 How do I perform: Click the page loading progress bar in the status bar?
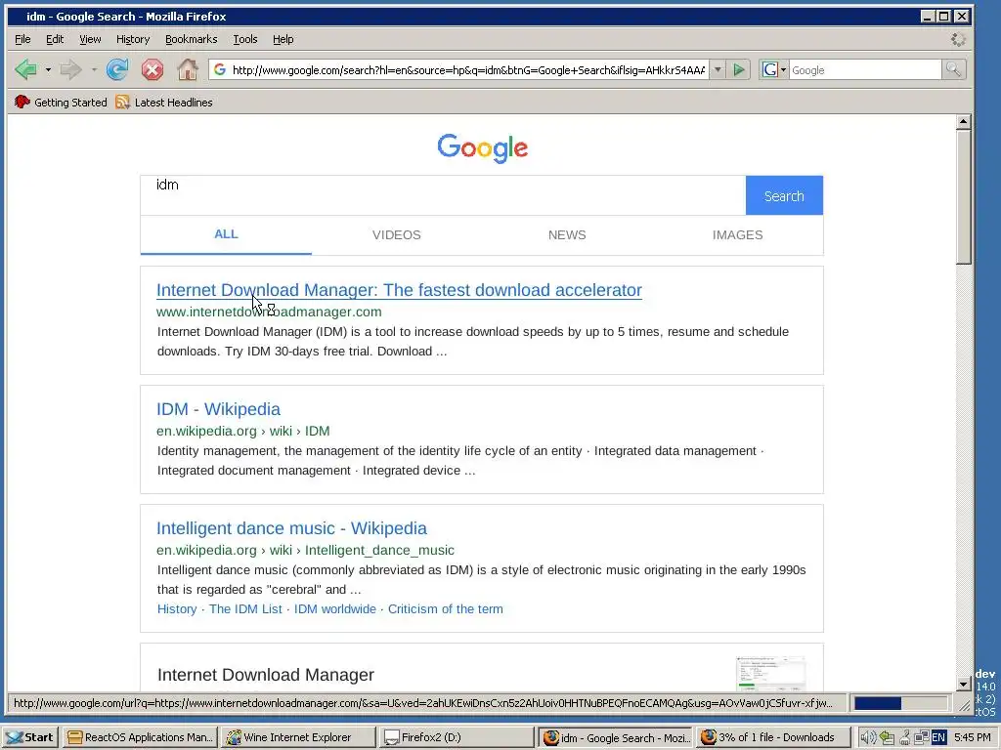(x=900, y=703)
